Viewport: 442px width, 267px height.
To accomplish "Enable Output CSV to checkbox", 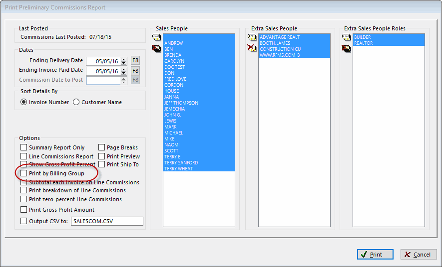I will [x=24, y=221].
